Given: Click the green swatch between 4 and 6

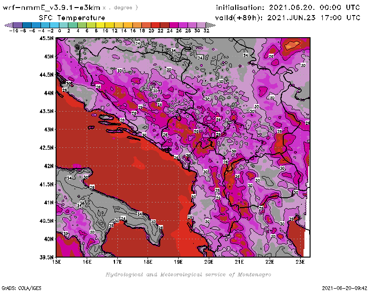Looking at the screenshot, I should point(82,25).
